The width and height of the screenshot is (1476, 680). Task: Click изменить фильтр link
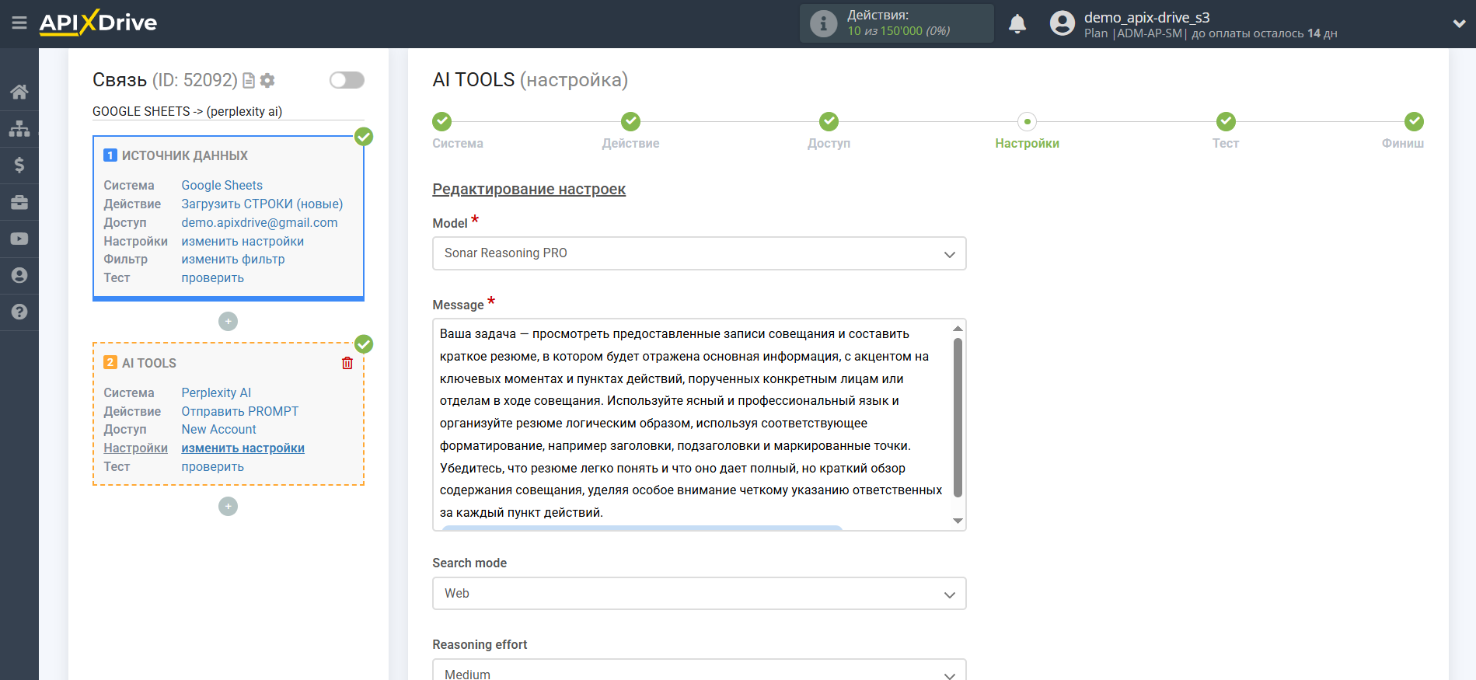(x=232, y=260)
